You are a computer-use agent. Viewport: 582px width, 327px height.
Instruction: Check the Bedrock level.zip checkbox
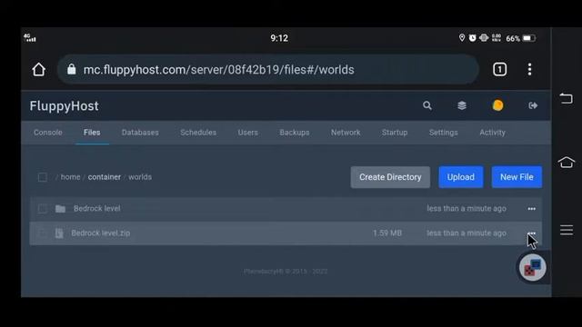point(43,233)
